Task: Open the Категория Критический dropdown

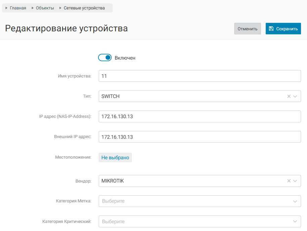Action: 200,222
